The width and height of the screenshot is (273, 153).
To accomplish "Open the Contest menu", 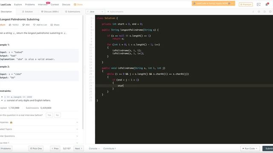I will (x=55, y=5).
